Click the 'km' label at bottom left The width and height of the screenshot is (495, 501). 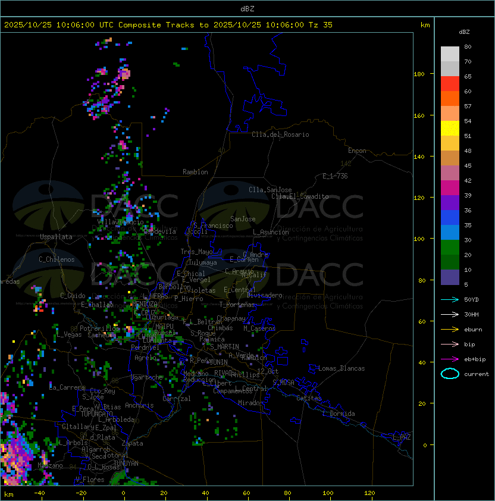(x=9, y=494)
